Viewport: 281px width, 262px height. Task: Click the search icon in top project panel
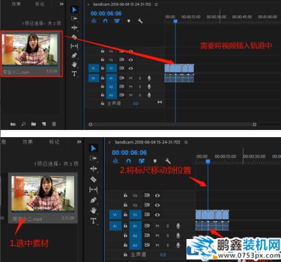click(x=24, y=124)
